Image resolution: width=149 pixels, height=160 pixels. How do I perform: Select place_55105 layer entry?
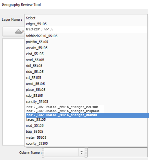coord(86,90)
